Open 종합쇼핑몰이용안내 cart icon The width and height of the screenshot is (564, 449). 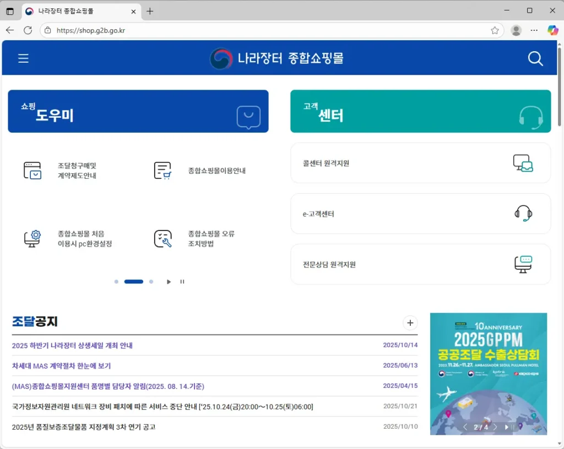coord(162,171)
